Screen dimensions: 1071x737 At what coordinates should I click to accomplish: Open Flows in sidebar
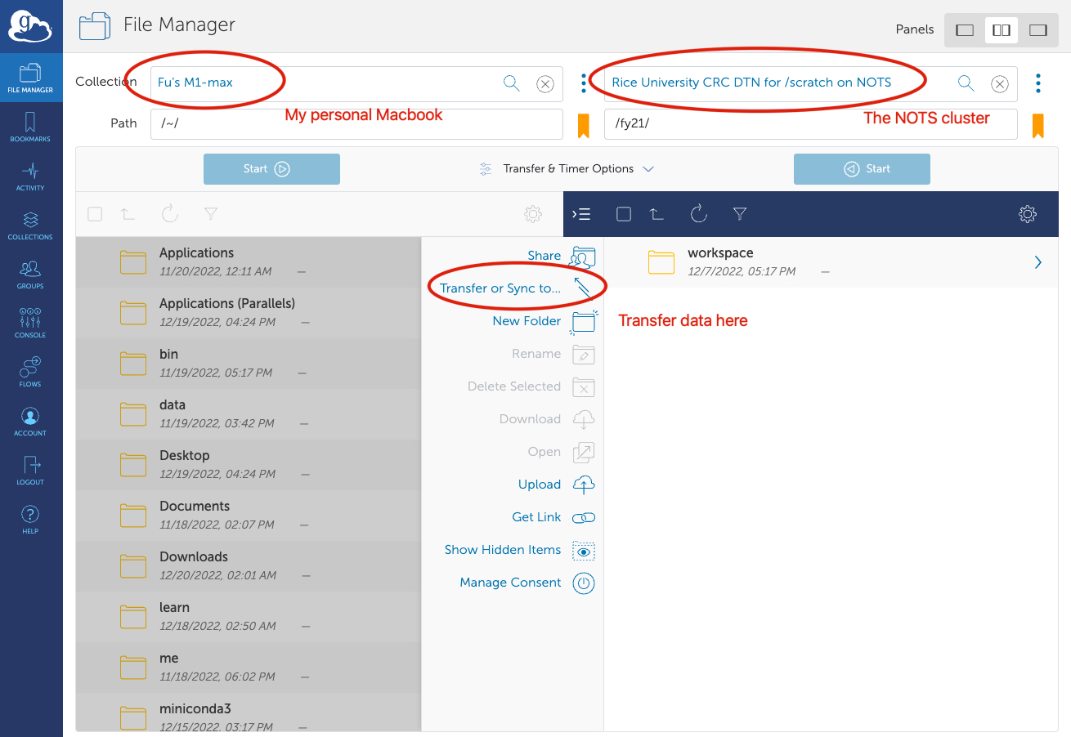point(31,373)
